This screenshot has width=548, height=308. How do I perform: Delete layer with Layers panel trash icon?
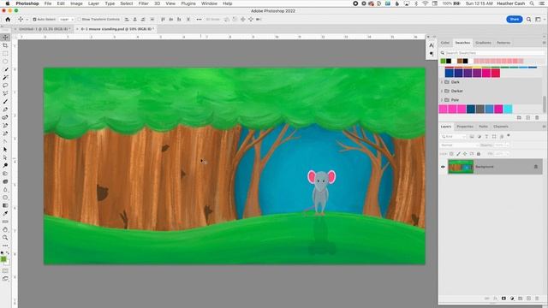tap(537, 299)
